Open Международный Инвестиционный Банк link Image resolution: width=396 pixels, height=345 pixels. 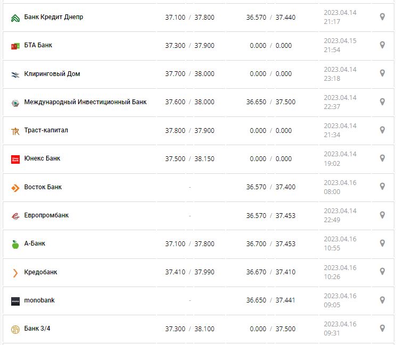point(85,102)
